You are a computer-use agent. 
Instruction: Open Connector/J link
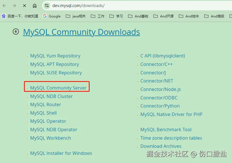(153, 73)
